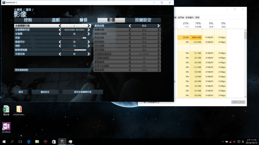Sort by 78% memory column header
Viewport: 259px width, 145px height.
coord(196,25)
